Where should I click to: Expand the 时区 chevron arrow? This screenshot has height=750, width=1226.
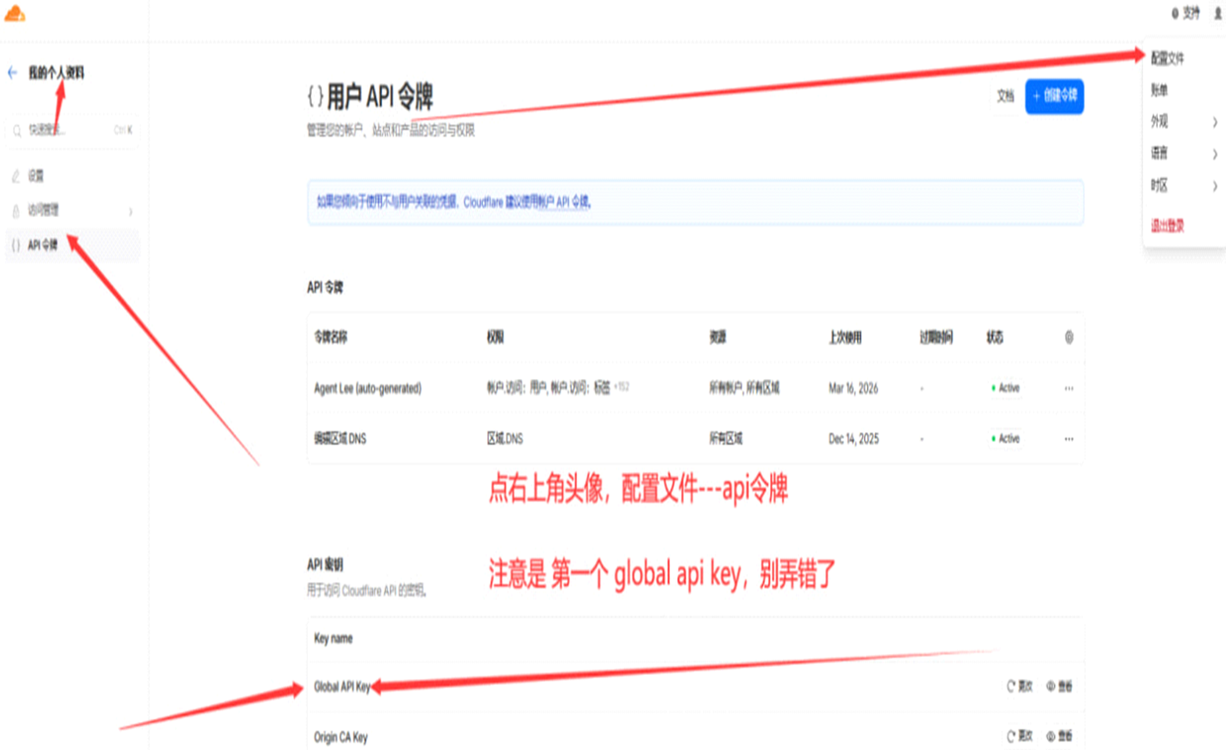point(1215,186)
